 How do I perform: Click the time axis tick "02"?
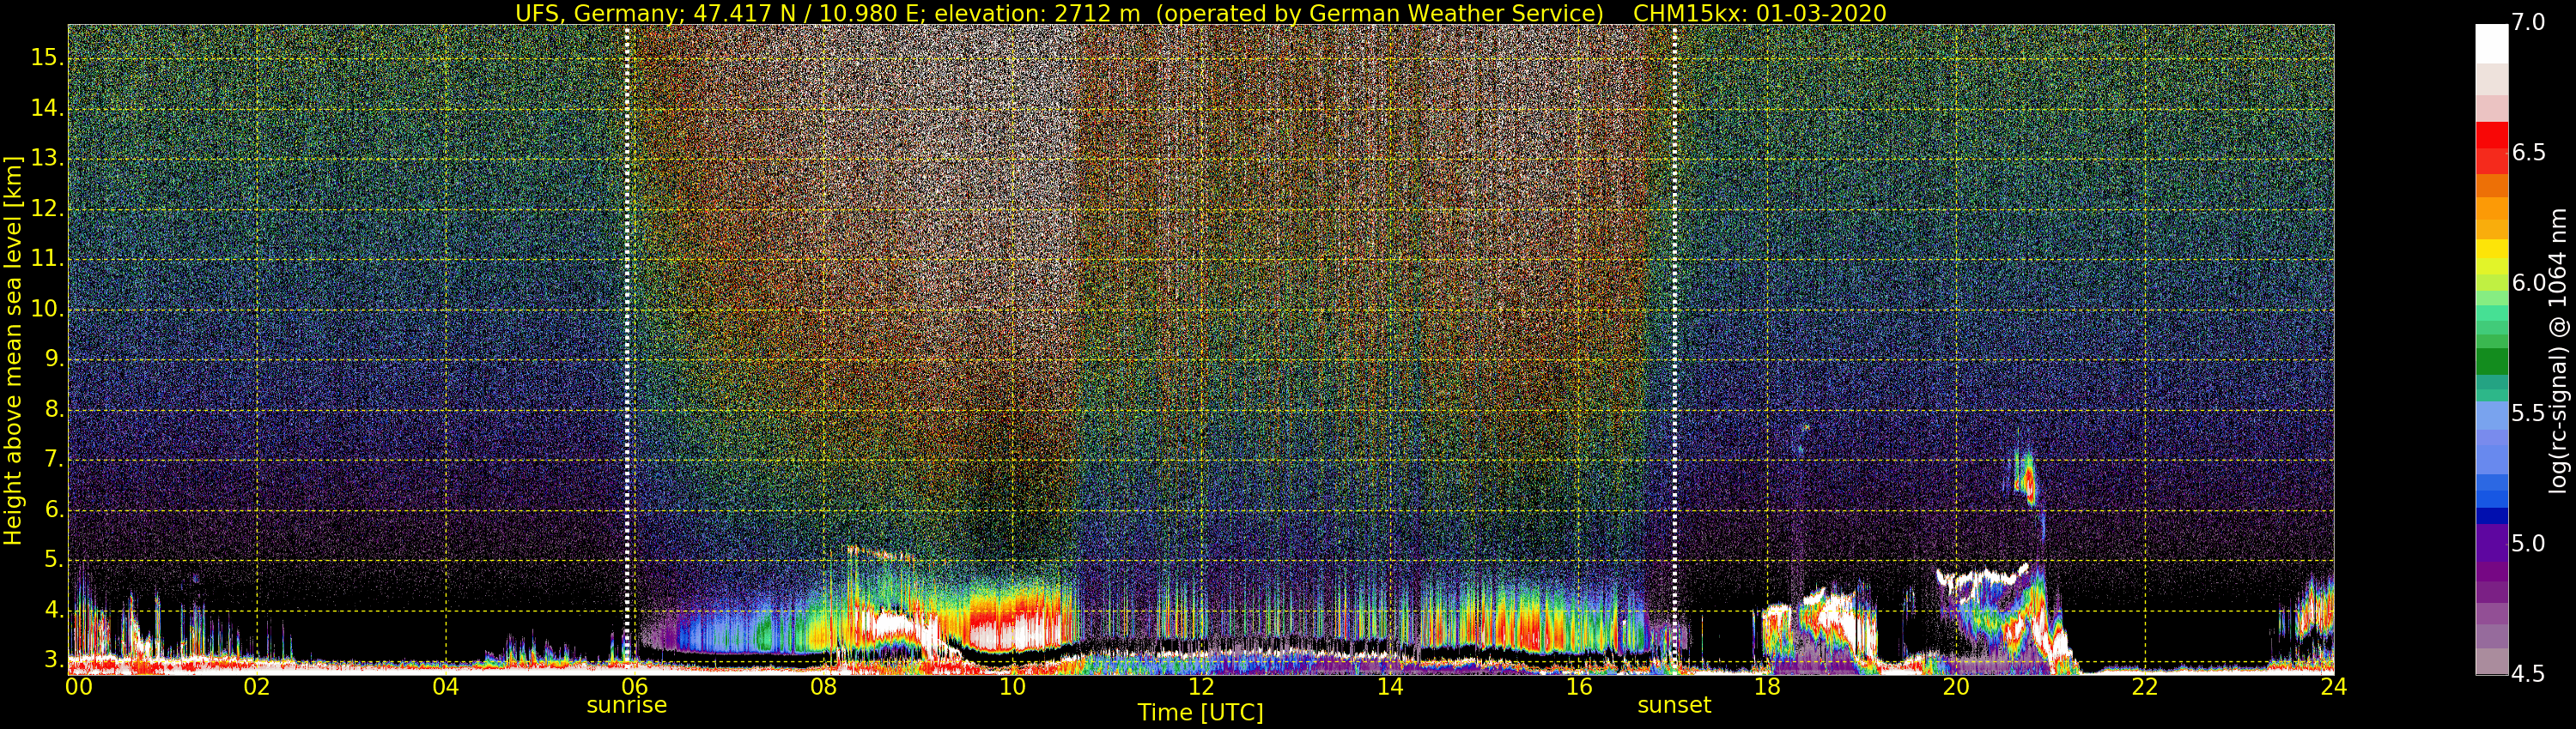[x=257, y=687]
